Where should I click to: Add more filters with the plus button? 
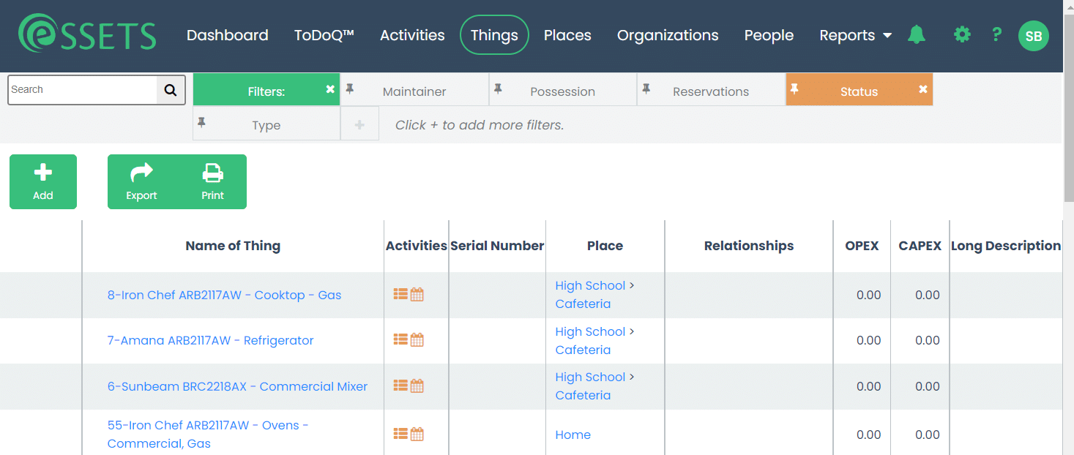[359, 124]
